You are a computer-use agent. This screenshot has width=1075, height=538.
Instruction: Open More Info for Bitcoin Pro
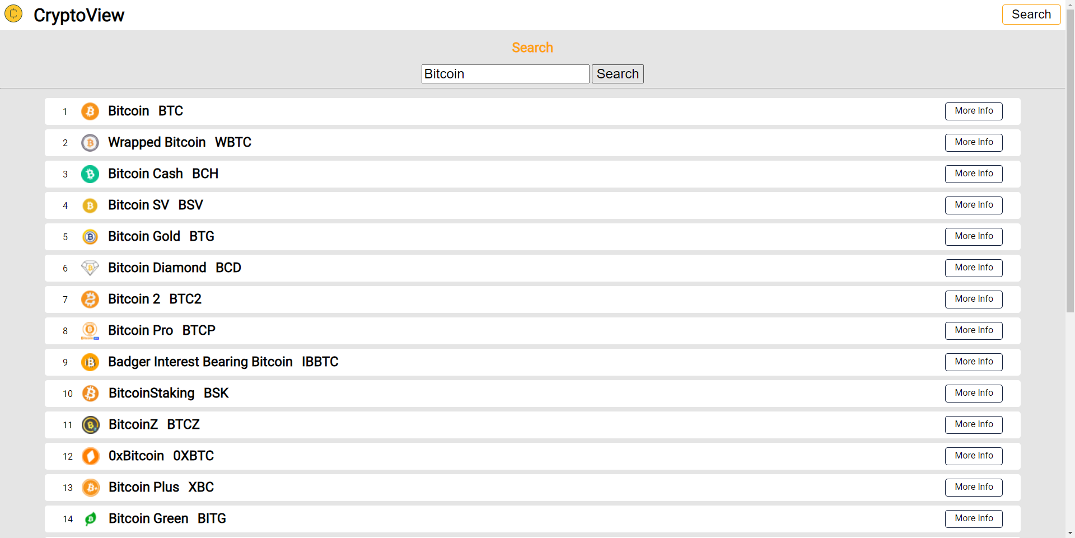coord(974,330)
